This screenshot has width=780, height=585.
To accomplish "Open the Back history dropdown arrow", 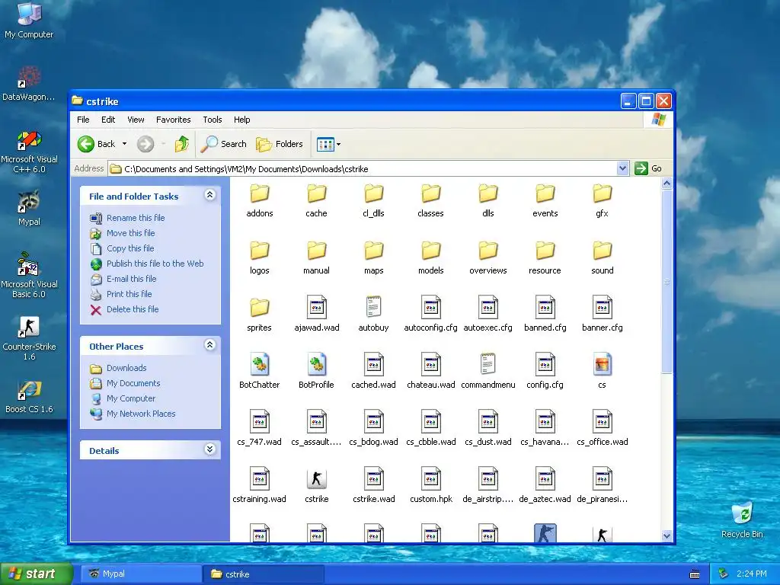I will point(124,144).
